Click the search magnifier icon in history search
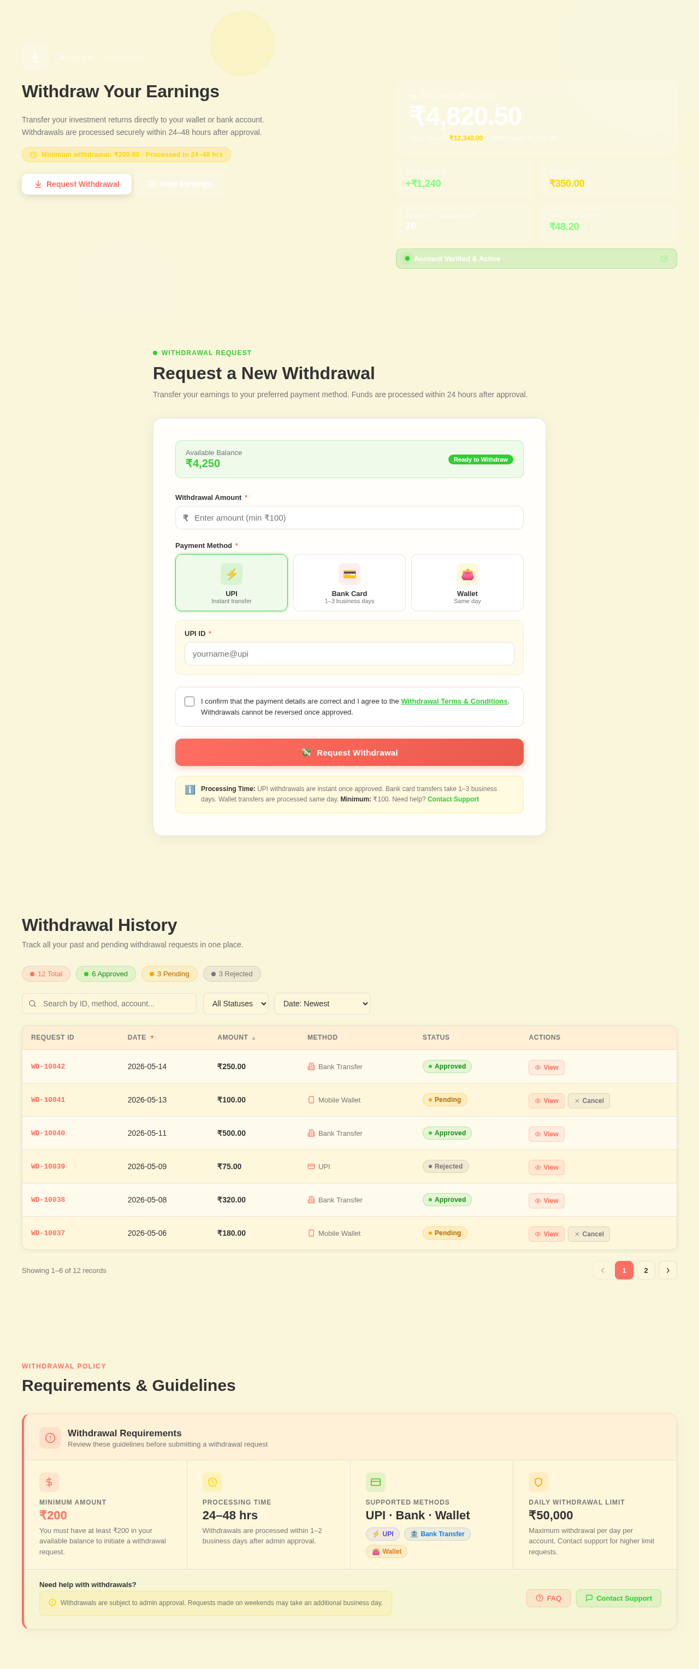Viewport: 699px width, 1669px height. pyautogui.click(x=32, y=1004)
